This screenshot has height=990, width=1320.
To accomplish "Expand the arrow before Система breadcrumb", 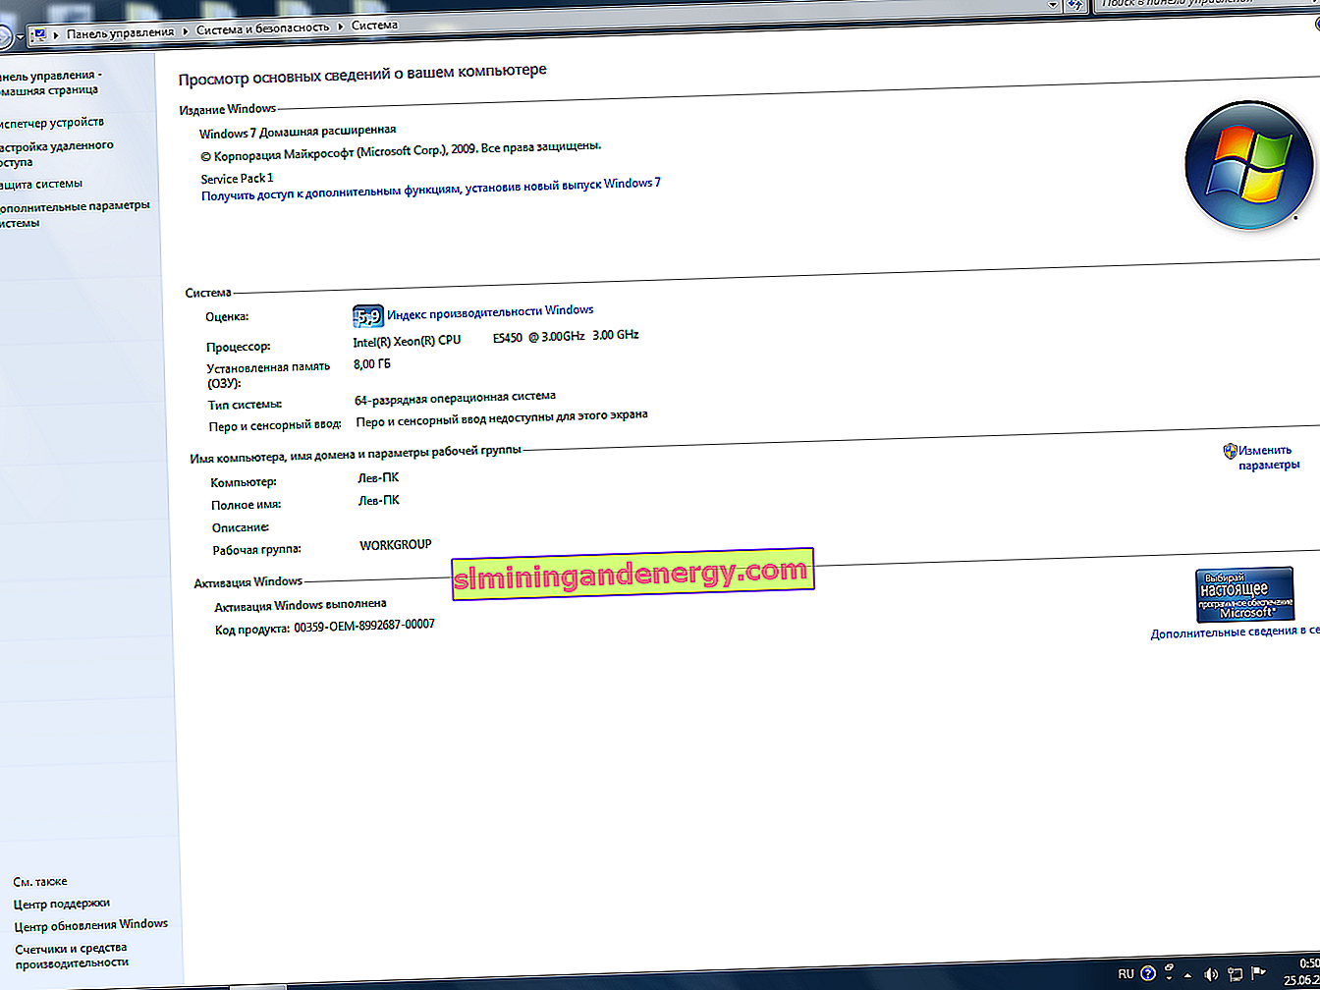I will [341, 27].
